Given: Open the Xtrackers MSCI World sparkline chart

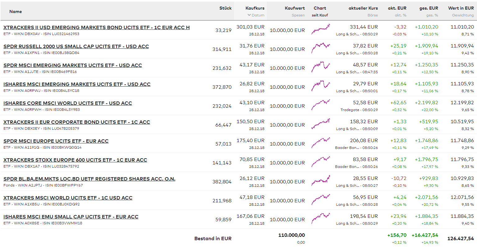Looking at the screenshot, I should [x=320, y=200].
